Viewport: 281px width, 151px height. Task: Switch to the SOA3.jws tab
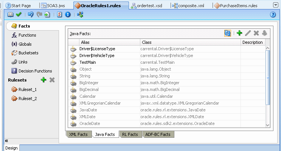pos(53,6)
